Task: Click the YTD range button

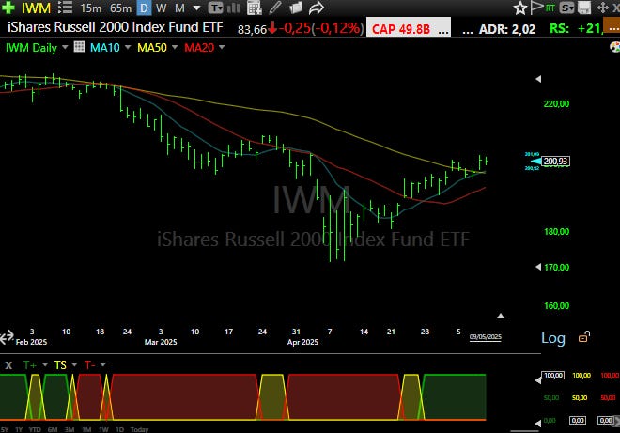Action: (35, 429)
